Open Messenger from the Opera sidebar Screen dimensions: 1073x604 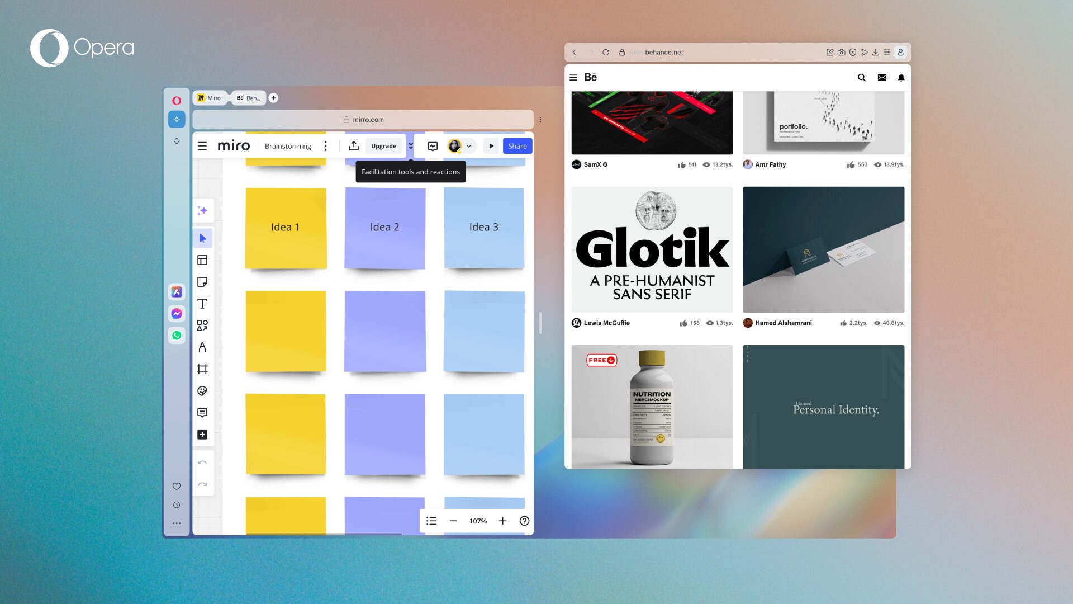[x=177, y=314]
